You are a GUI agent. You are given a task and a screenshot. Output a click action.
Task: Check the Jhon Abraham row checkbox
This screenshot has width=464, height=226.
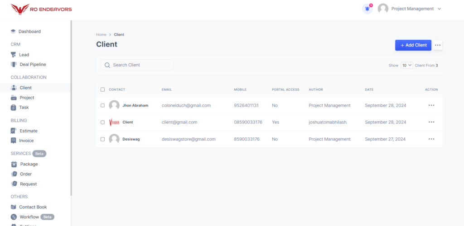pyautogui.click(x=102, y=105)
